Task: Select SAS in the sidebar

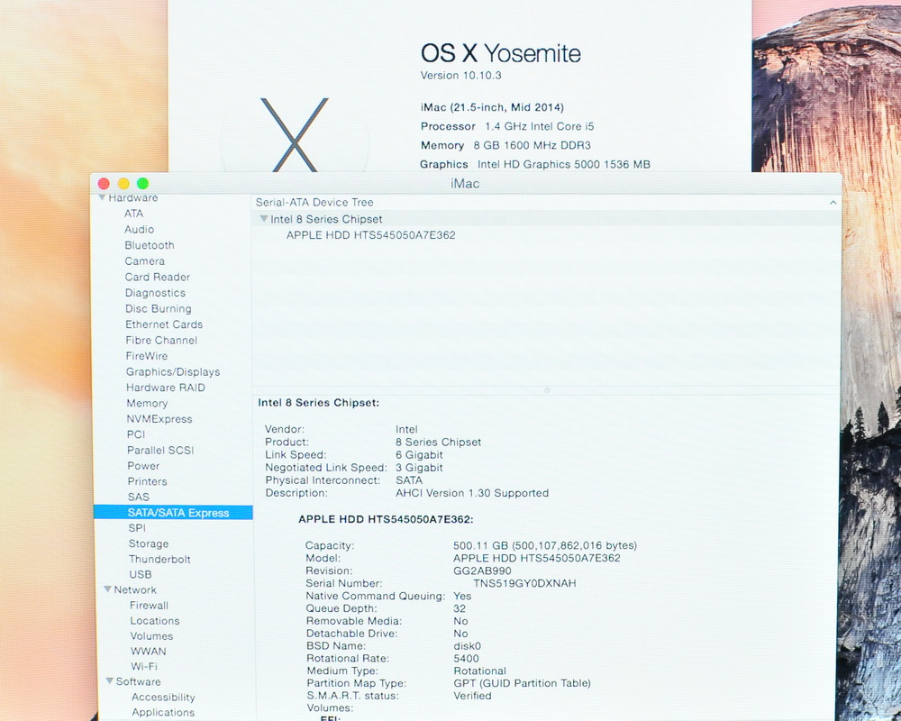Action: [139, 497]
